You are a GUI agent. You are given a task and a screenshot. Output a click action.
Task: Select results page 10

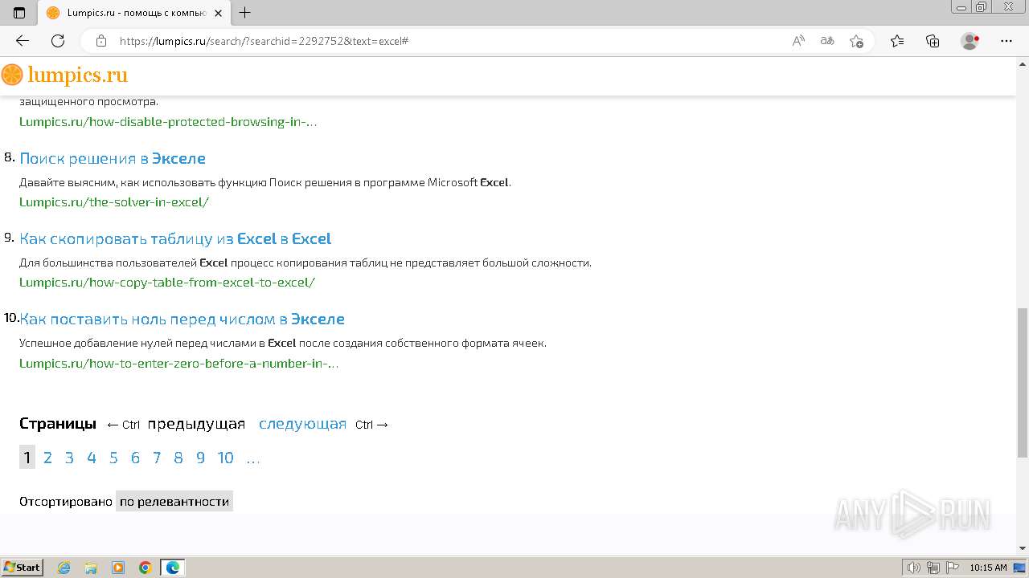[x=225, y=458]
